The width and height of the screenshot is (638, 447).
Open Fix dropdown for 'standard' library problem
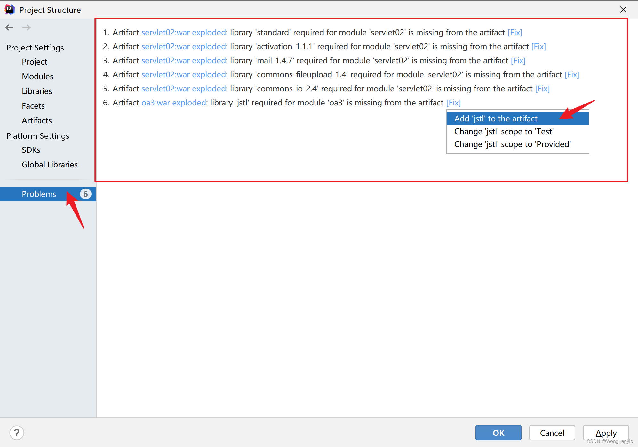click(x=515, y=32)
